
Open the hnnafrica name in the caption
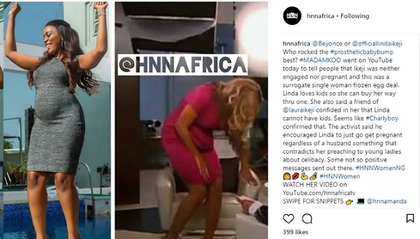[296, 44]
